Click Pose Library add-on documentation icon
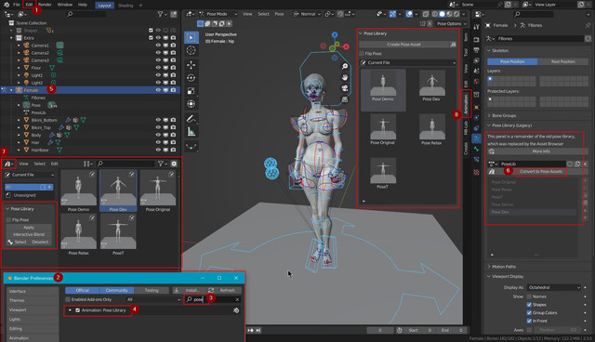The width and height of the screenshot is (595, 342). [x=236, y=310]
